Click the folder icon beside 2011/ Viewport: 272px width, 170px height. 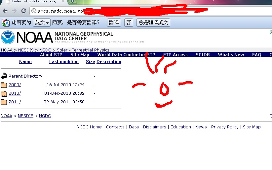point(4,102)
